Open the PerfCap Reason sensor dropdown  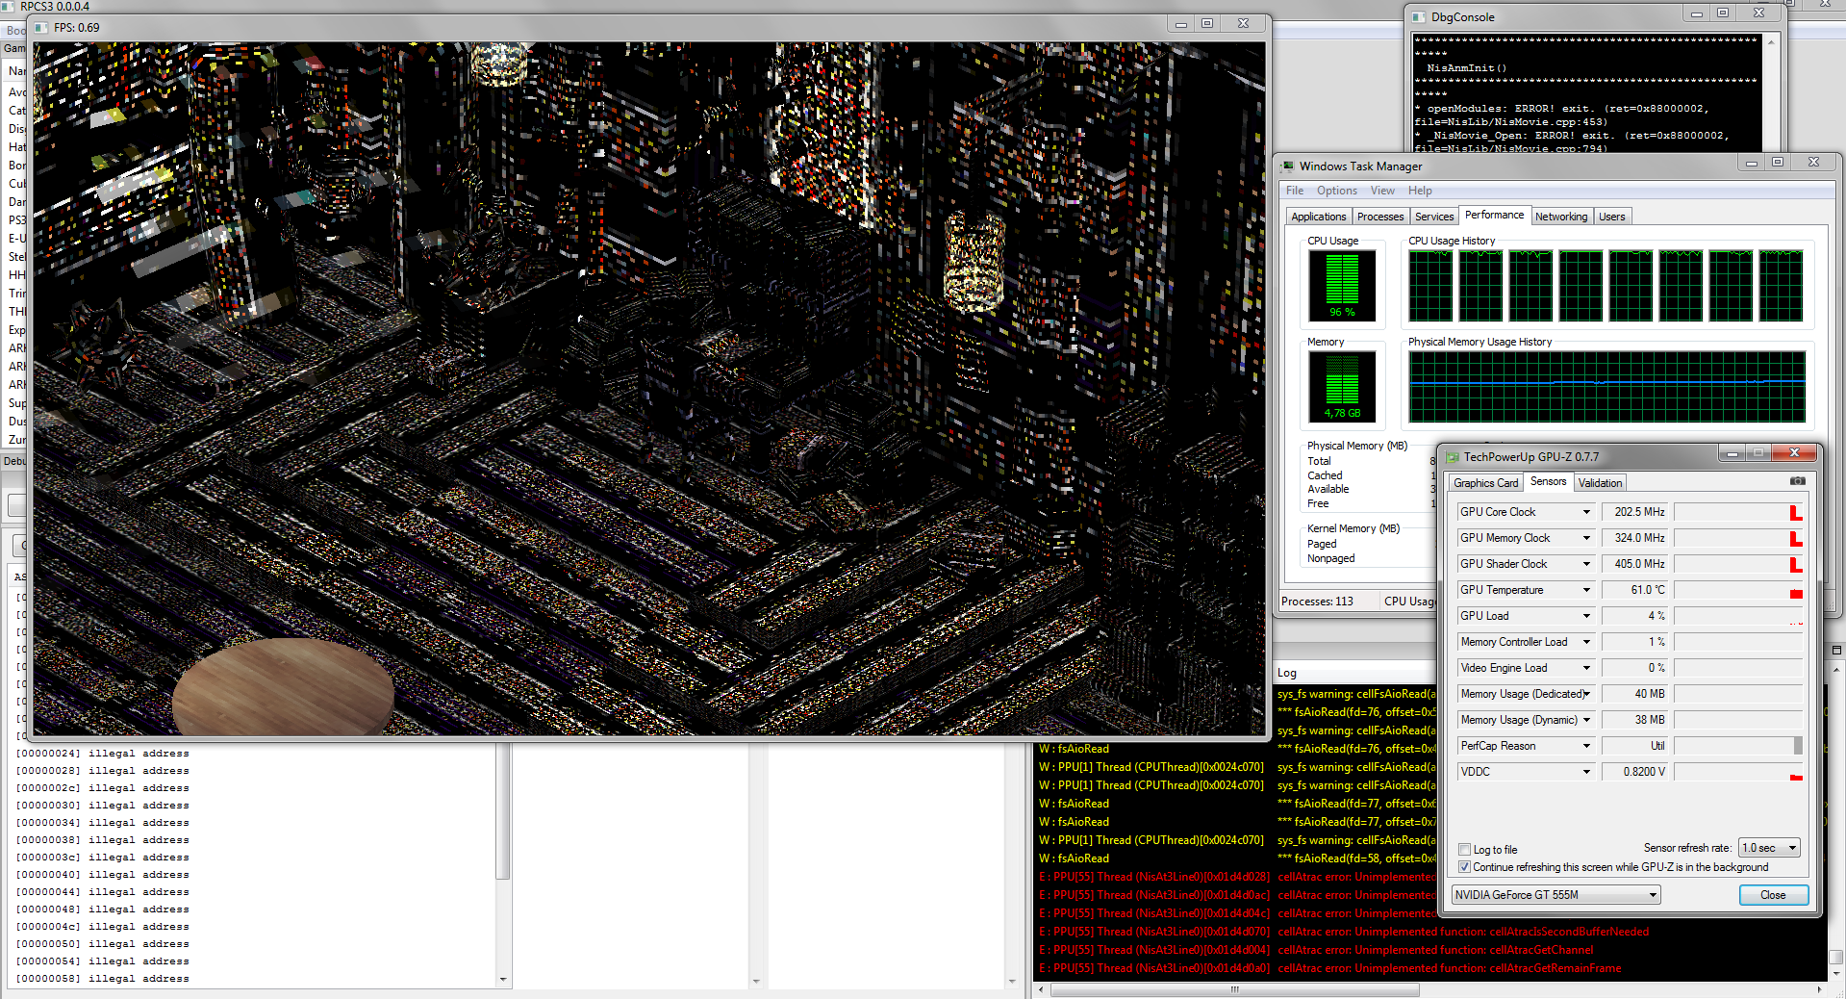[1586, 746]
